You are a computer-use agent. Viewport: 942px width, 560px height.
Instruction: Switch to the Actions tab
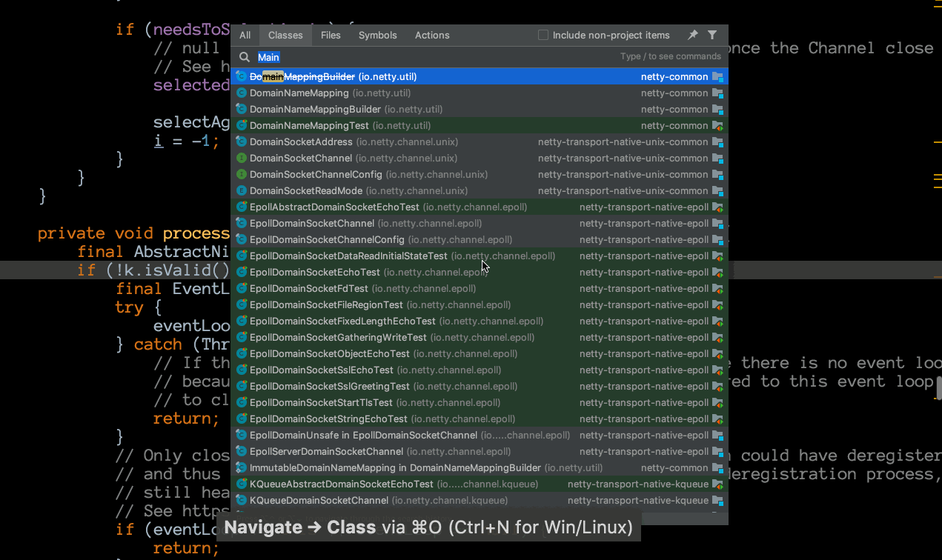tap(432, 35)
